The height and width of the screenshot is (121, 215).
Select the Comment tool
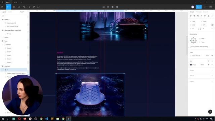coord(39,7)
